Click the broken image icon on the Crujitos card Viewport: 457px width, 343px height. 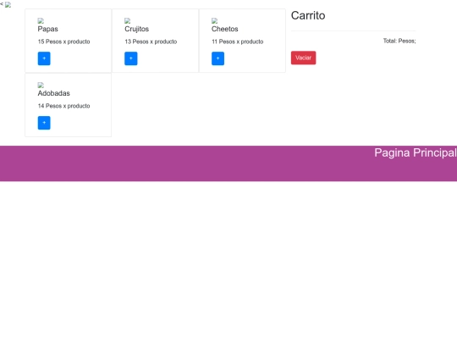(x=127, y=20)
